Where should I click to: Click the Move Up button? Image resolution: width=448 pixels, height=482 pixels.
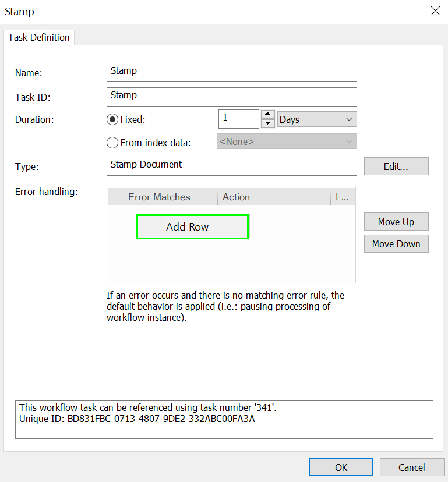tap(396, 222)
